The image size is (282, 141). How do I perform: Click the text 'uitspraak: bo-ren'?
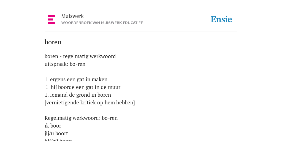65,64
